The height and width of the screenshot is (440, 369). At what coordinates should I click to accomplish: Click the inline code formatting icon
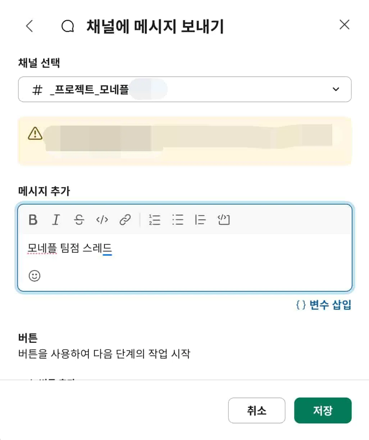point(102,220)
